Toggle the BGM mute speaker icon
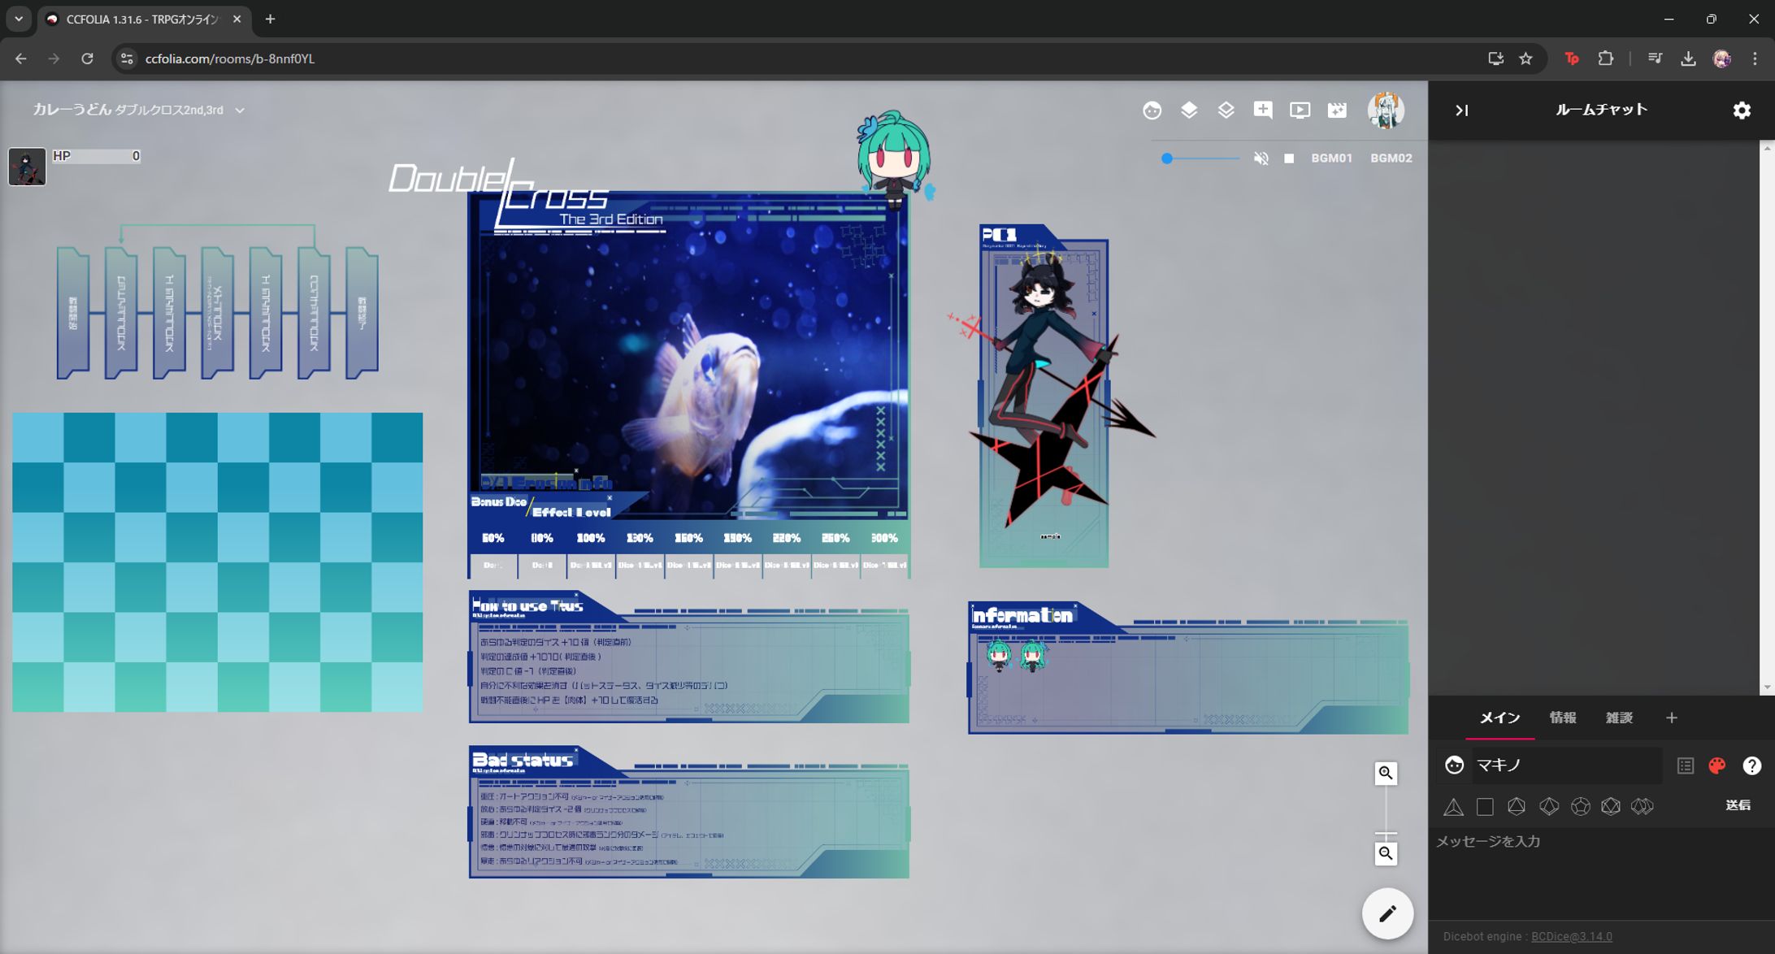Screen dimensions: 1775x954 (1261, 158)
